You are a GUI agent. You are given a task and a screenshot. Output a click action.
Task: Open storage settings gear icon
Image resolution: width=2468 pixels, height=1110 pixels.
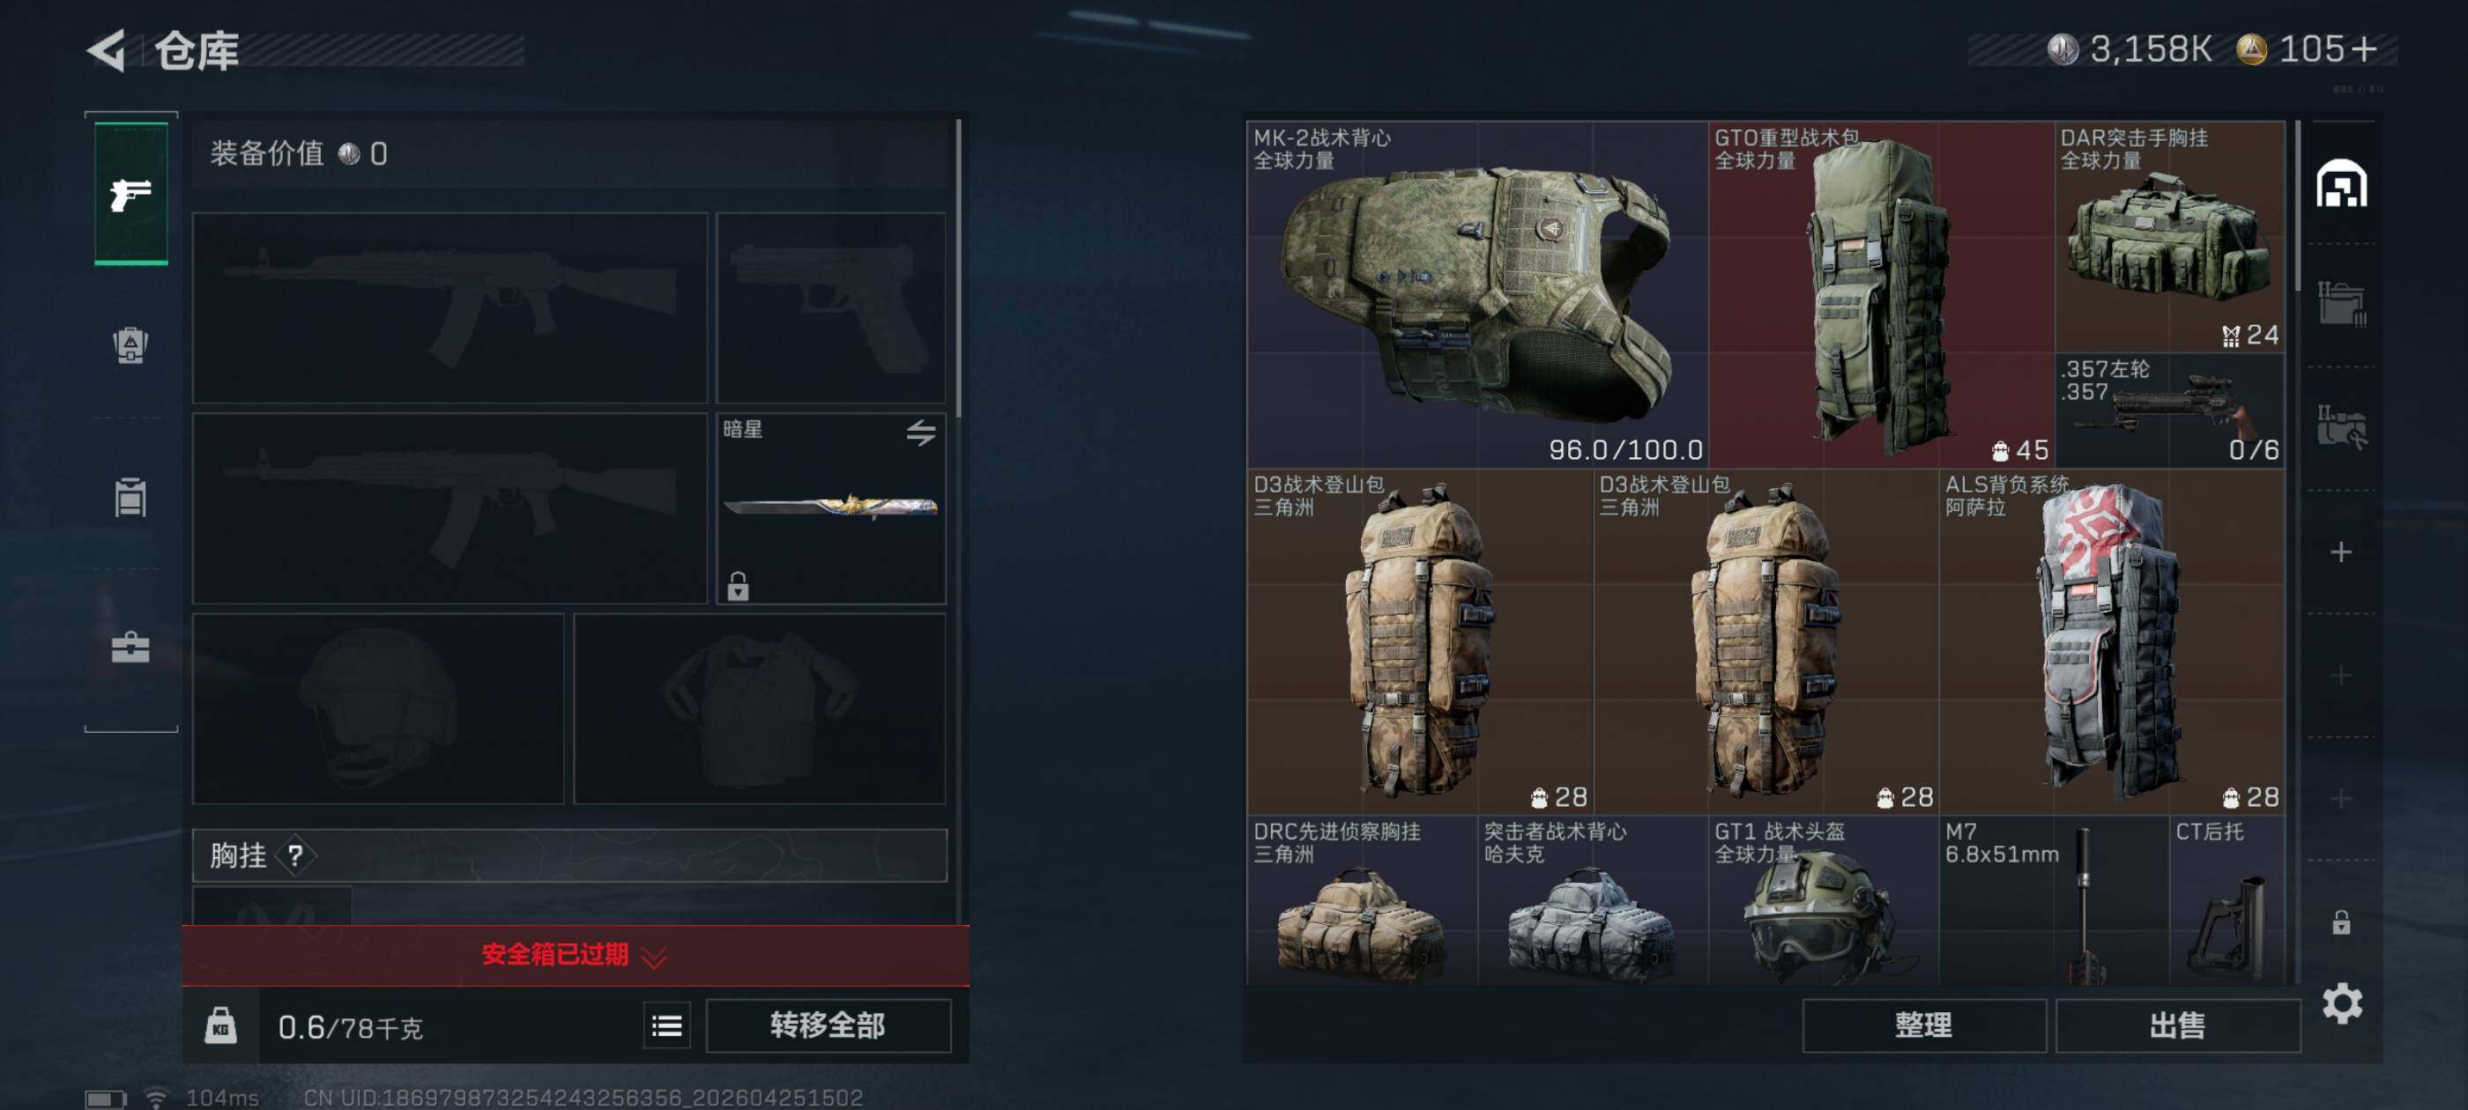click(2343, 1003)
